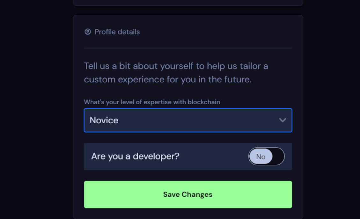Click the dark right half of developer switch
This screenshot has height=219, width=360.
pyautogui.click(x=278, y=156)
